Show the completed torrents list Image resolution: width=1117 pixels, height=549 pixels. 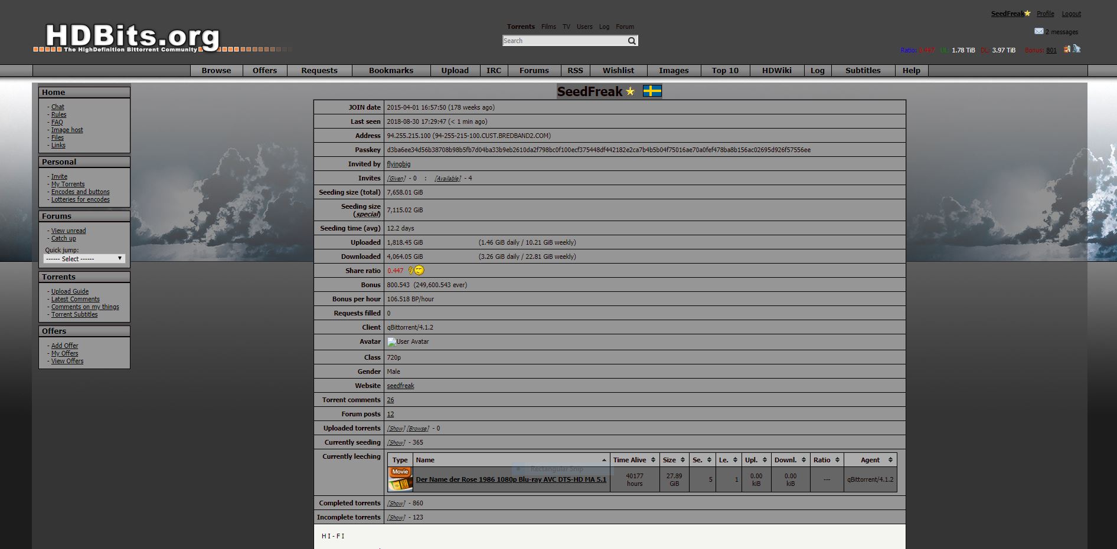[396, 503]
